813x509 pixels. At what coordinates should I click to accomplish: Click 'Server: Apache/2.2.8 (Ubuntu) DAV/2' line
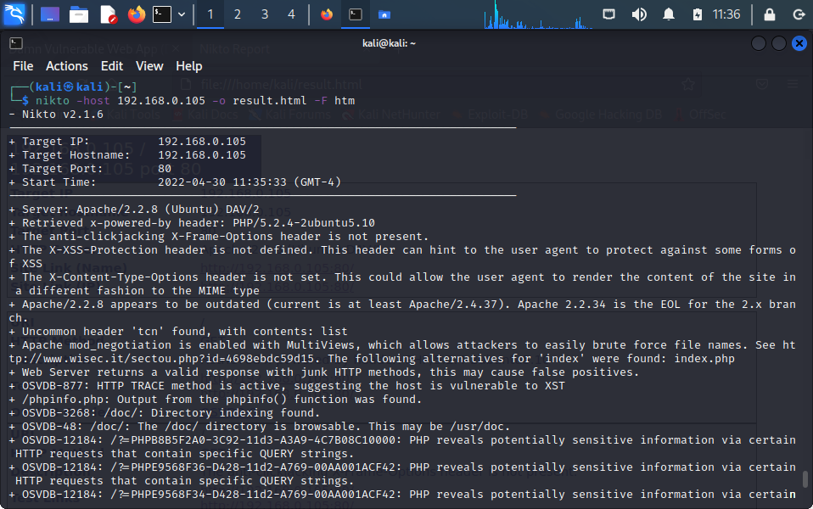(x=134, y=210)
